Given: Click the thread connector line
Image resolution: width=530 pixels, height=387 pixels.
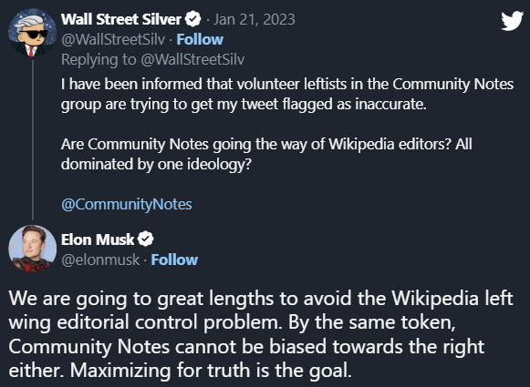Looking at the screenshot, I should click(x=33, y=140).
